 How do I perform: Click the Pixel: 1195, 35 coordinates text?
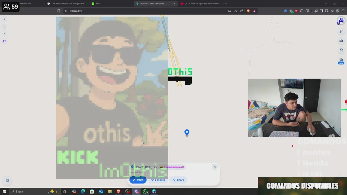point(146,167)
